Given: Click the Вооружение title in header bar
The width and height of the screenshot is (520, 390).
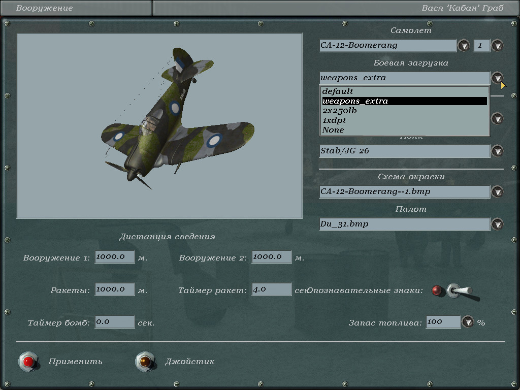Looking at the screenshot, I should click(45, 8).
